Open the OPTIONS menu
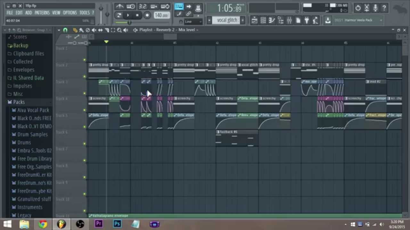410x230 pixels. point(70,13)
